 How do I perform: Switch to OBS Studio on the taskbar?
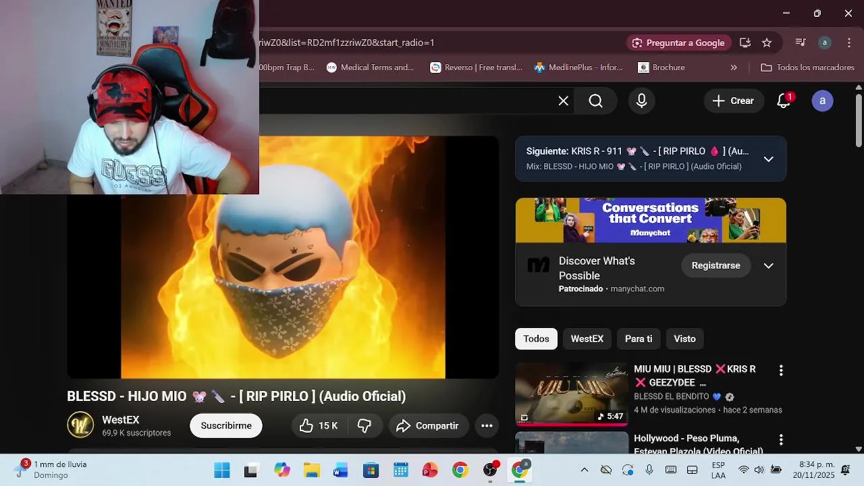pyautogui.click(x=491, y=470)
